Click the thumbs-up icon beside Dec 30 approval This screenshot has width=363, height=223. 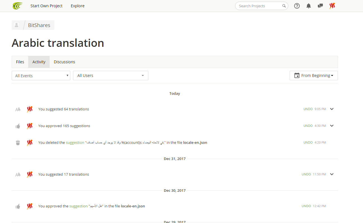tap(18, 206)
